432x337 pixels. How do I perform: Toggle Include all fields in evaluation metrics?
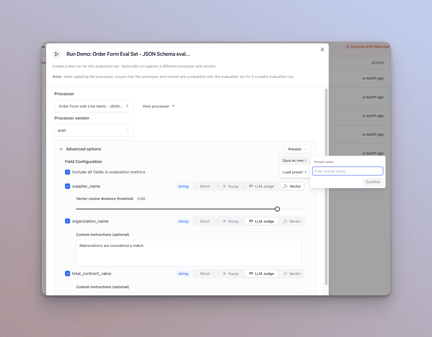coord(68,172)
